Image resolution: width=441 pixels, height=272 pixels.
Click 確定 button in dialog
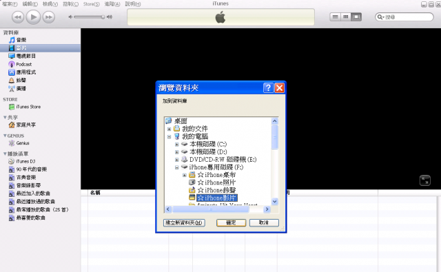click(231, 223)
